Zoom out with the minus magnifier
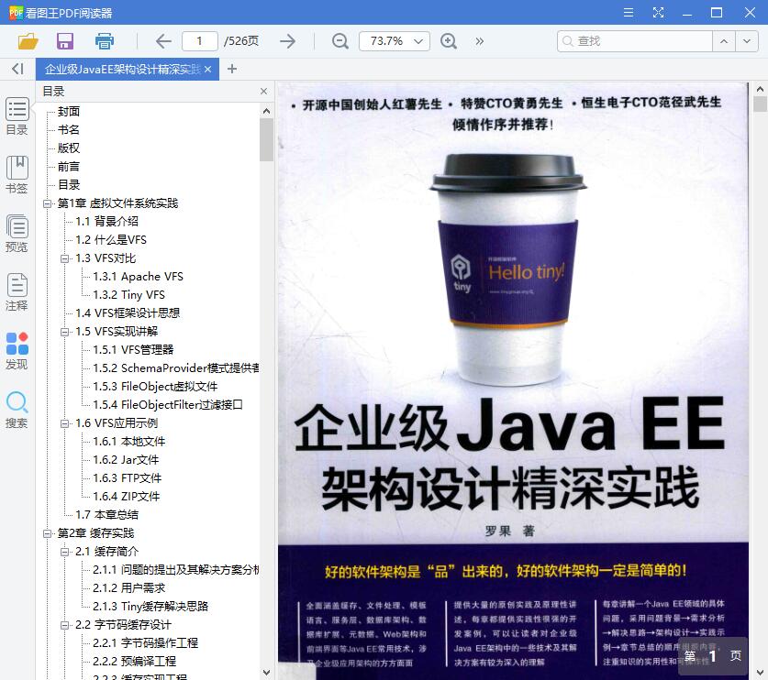Screen dimensions: 768x680 (339, 41)
